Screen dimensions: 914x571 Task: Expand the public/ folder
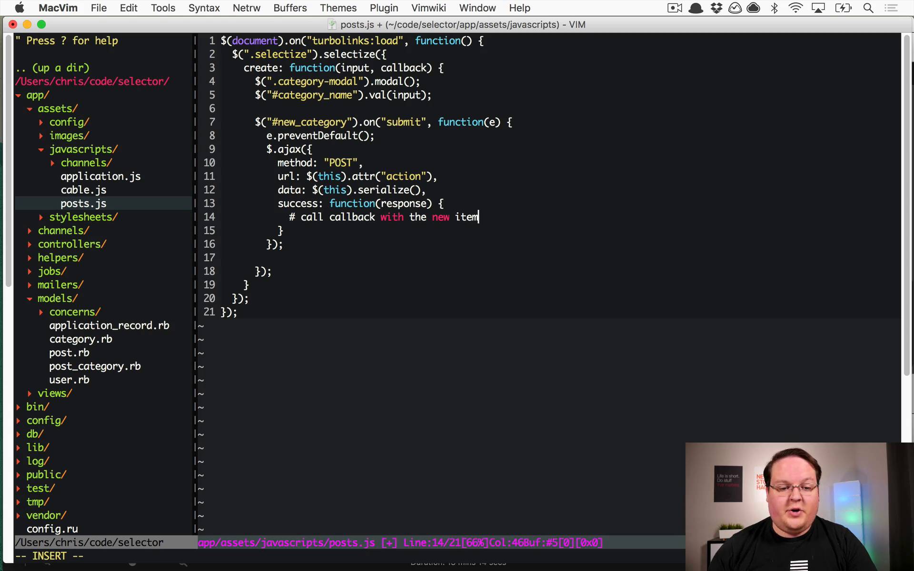coord(18,475)
